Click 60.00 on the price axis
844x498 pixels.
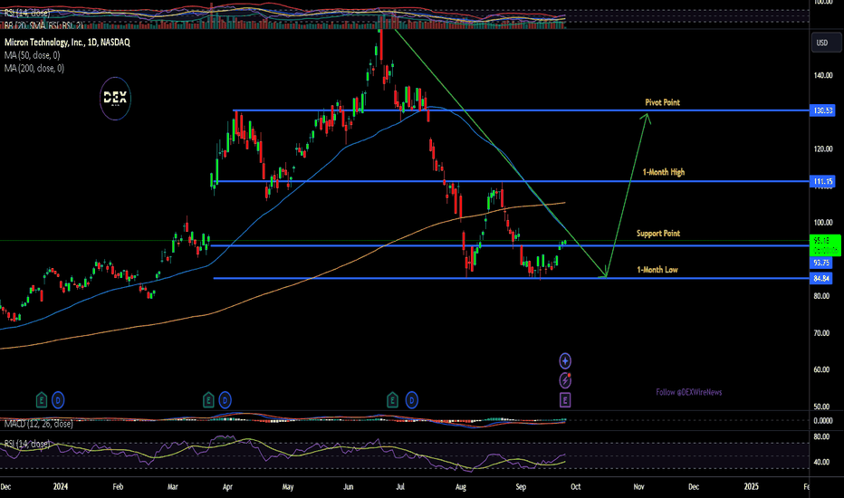pos(821,369)
